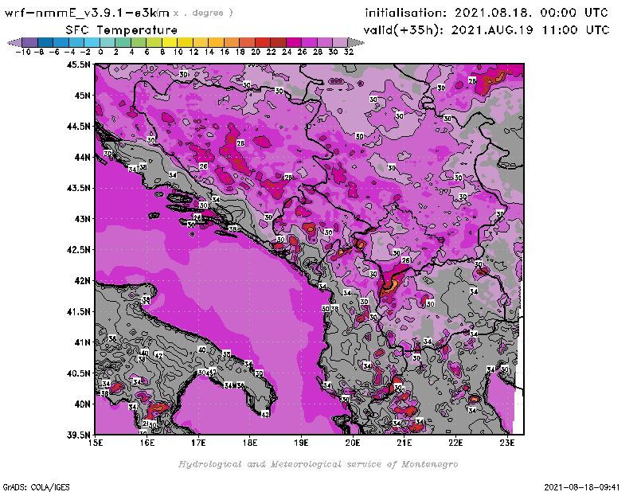This screenshot has width=637, height=492.
Task: Click the 43.5N latitude label
Action: click(78, 188)
